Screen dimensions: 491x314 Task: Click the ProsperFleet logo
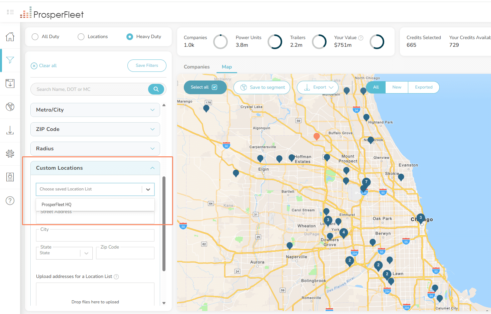pos(52,13)
